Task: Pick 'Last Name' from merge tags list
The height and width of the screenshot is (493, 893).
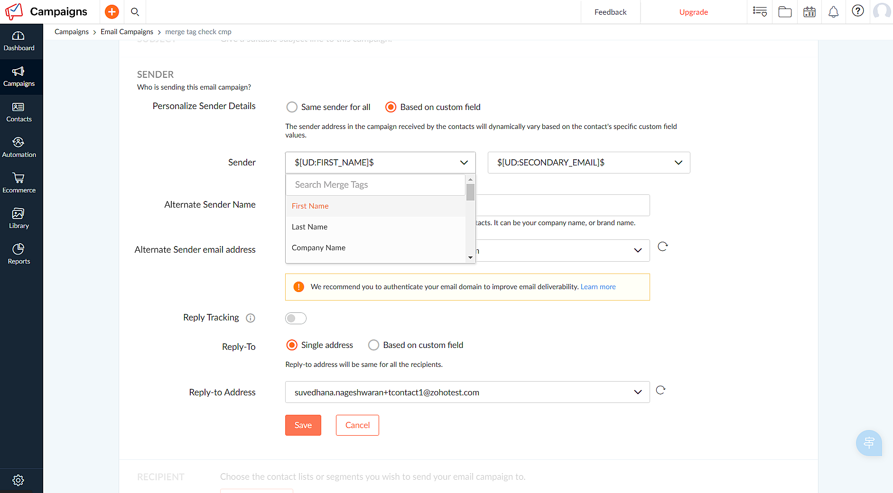Action: pos(310,227)
